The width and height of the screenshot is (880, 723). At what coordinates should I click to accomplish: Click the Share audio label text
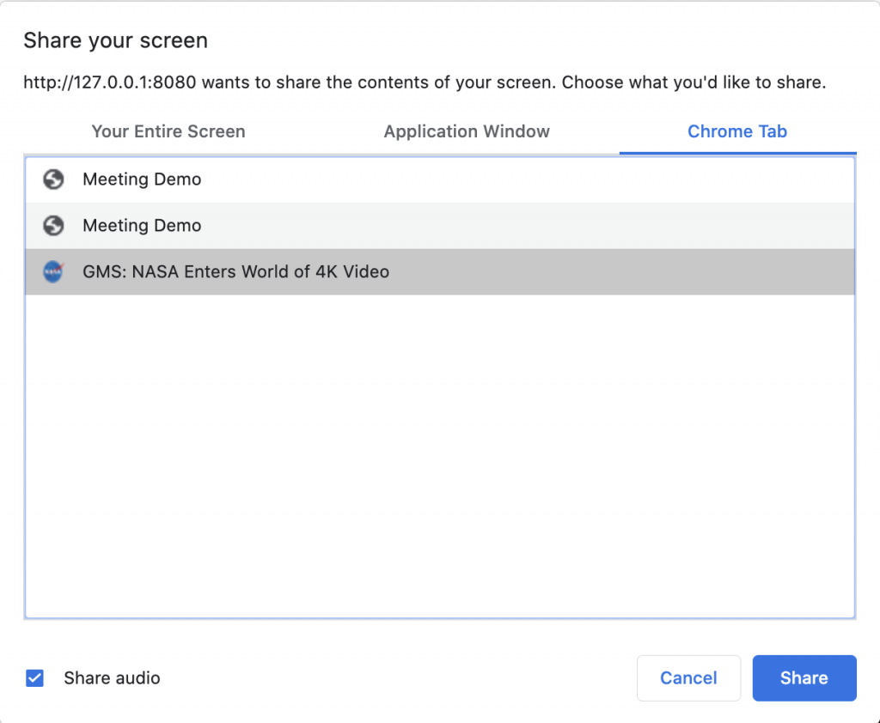coord(112,677)
